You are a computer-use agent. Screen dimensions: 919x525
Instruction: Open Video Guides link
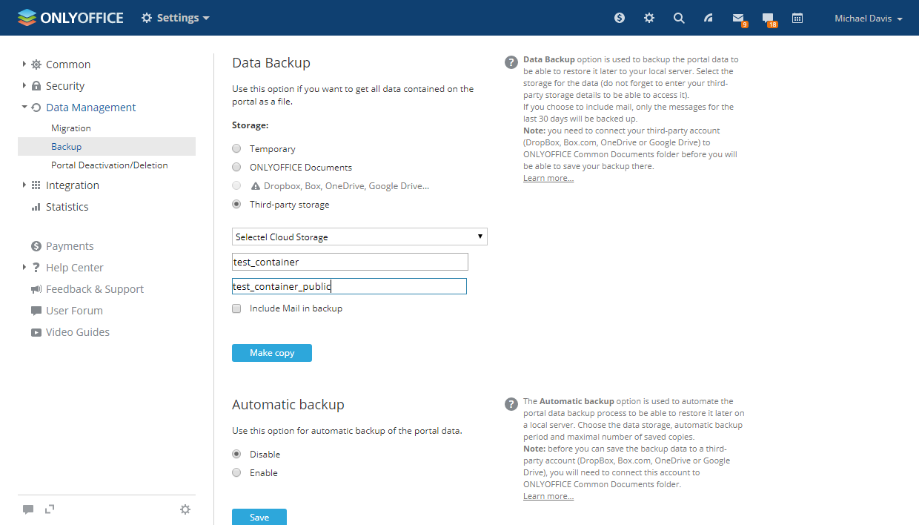click(78, 332)
